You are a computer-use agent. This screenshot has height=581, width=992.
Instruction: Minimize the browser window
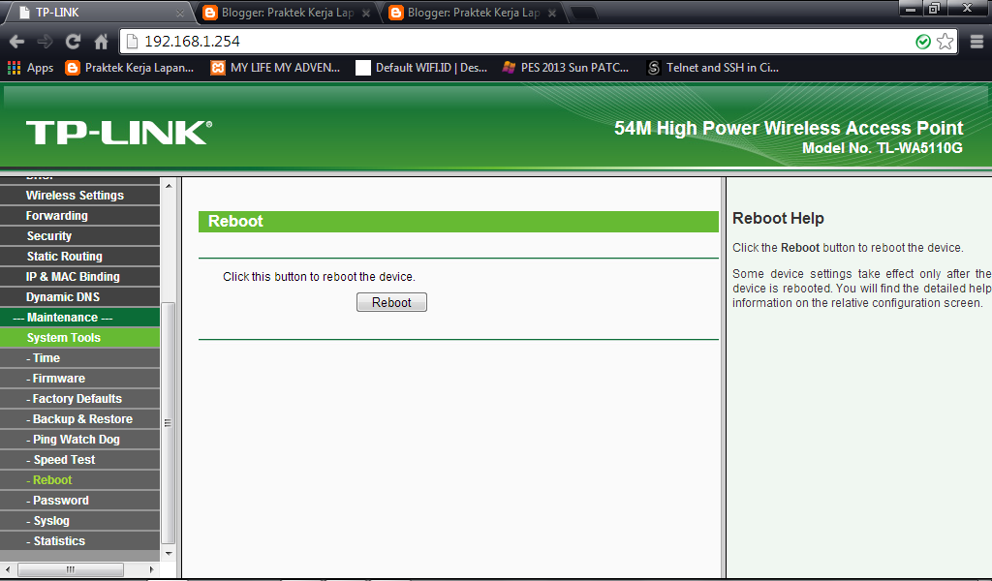[911, 8]
